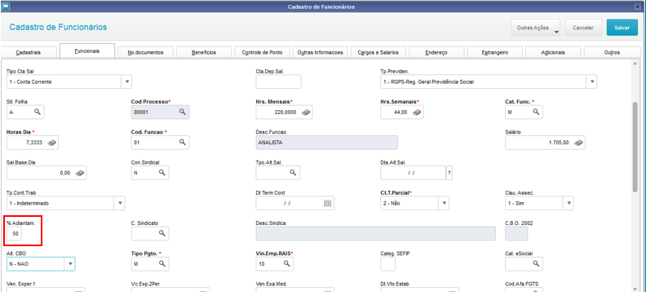Open calculator icon for Hrs.Semanais
The width and height of the screenshot is (646, 300).
[417, 112]
